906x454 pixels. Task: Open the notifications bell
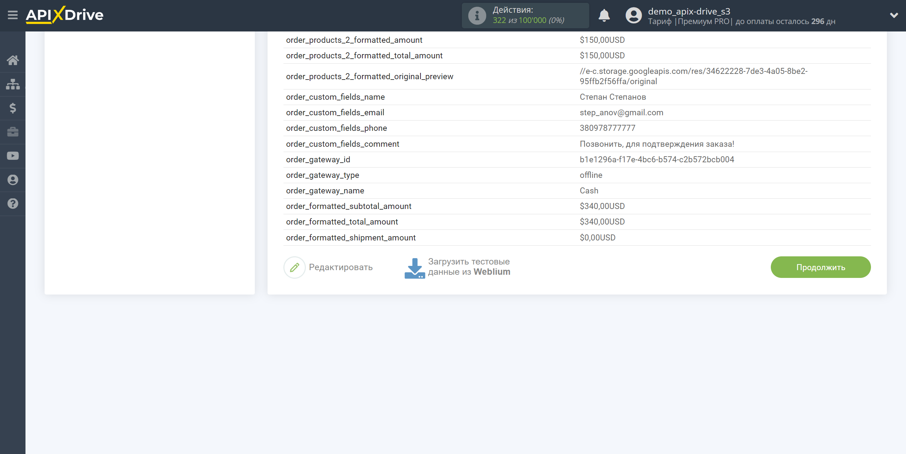coord(604,16)
